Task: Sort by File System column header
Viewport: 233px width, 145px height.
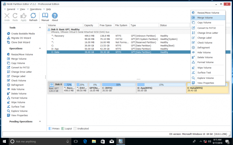Action: point(122,25)
